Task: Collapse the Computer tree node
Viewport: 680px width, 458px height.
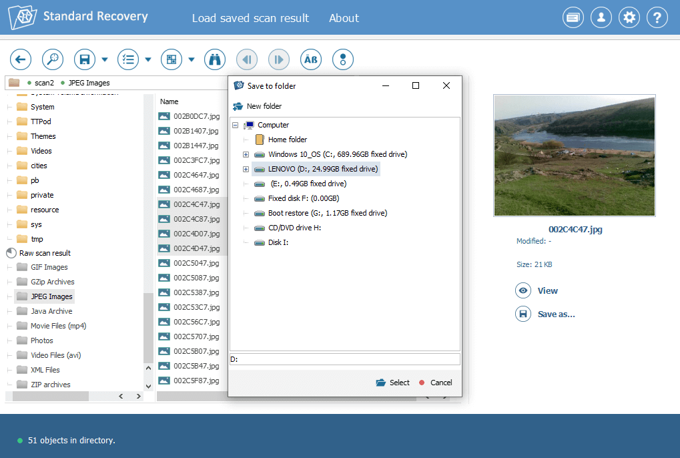Action: 235,125
